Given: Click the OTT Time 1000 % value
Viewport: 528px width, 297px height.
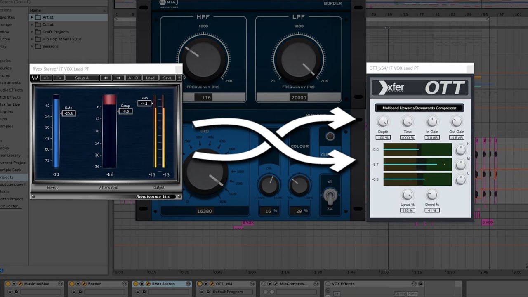Looking at the screenshot, I should 408,138.
